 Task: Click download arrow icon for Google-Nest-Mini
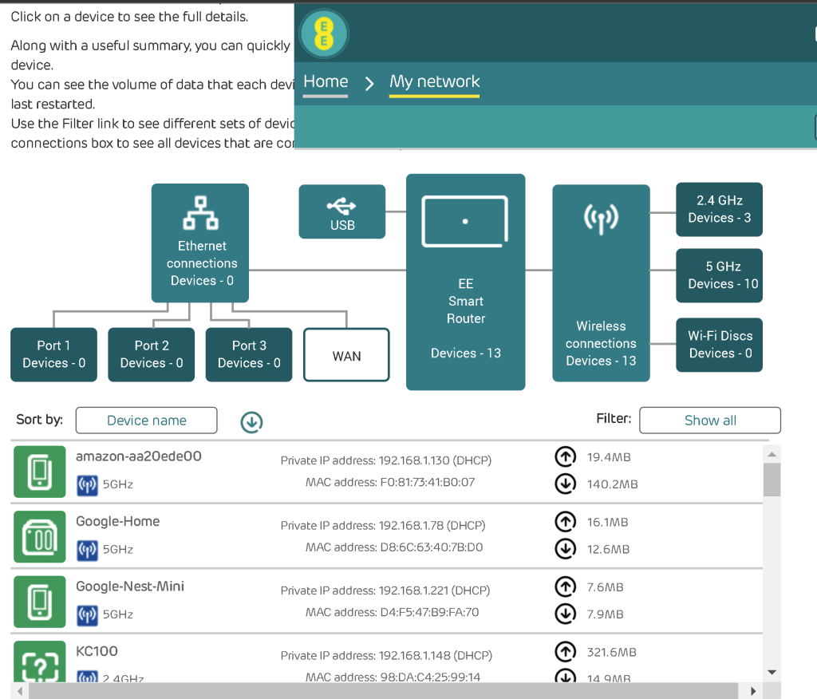pos(566,614)
